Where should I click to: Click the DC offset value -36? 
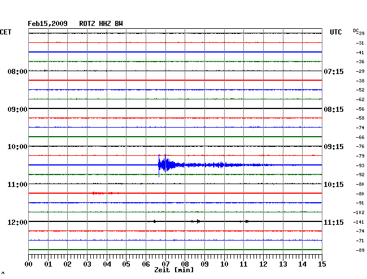[360, 62]
